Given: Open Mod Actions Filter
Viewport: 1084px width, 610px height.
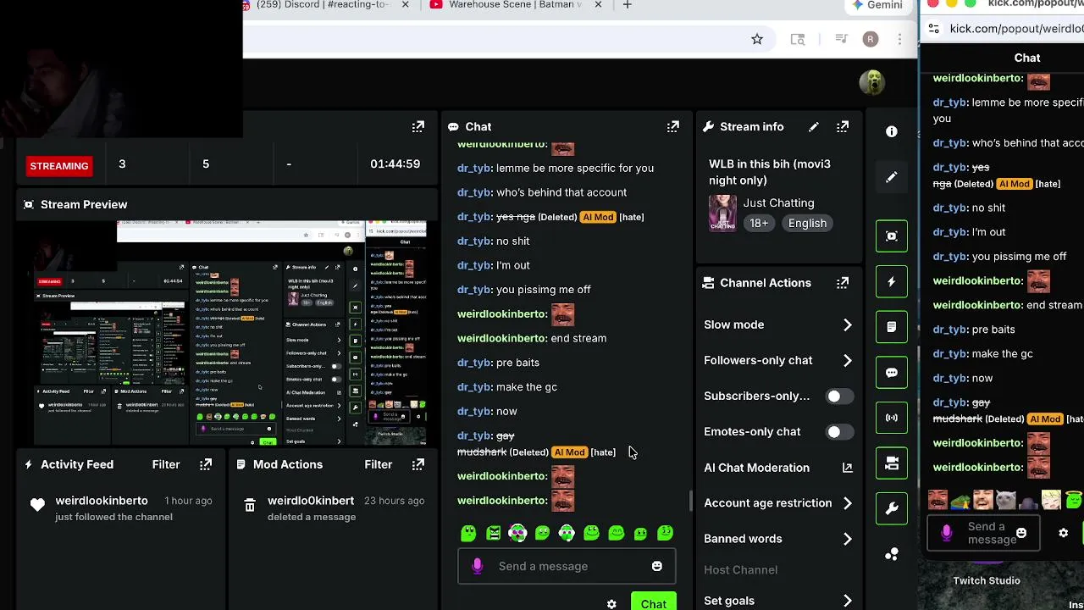Looking at the screenshot, I should (379, 464).
